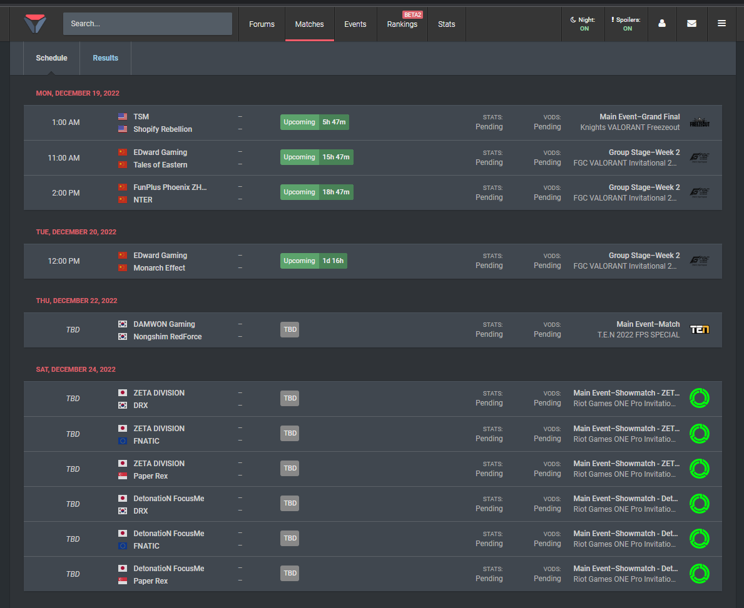Click the Upcoming 18h 47m badge

[317, 192]
